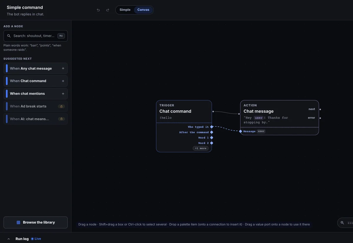Click the Word 2 output port
This screenshot has height=243, width=353.
(x=212, y=143)
